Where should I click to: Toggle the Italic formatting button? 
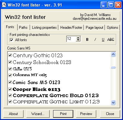click(95, 40)
